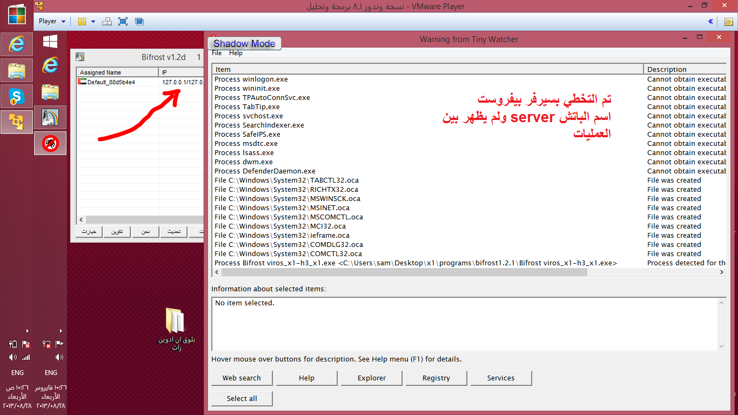Collapse the VMware toolbar with double chevron
Image resolution: width=738 pixels, height=415 pixels.
[710, 22]
